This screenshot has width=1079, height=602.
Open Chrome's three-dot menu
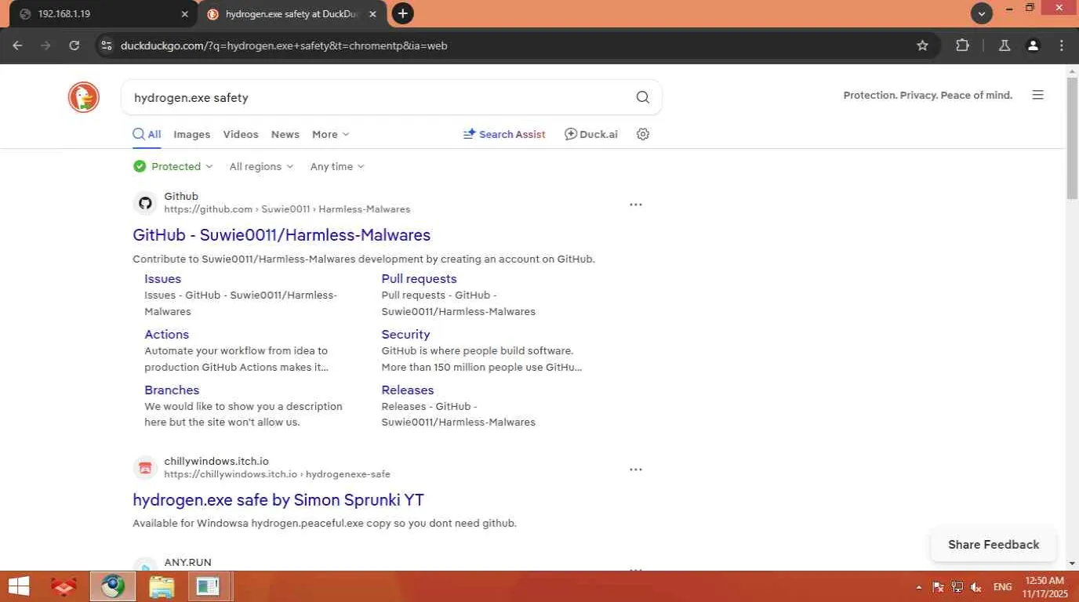pos(1062,45)
